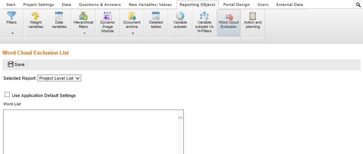The width and height of the screenshot is (363, 154).
Task: Open Selected Report dropdown
Action: pos(59,78)
